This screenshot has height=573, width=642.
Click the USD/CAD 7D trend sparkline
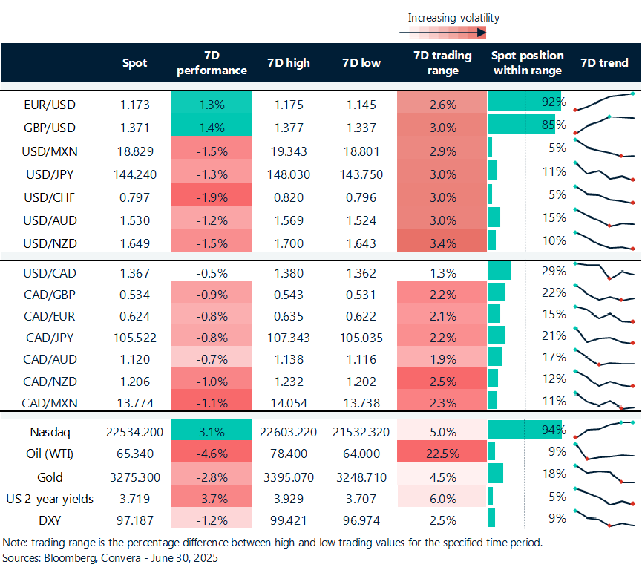pyautogui.click(x=604, y=271)
